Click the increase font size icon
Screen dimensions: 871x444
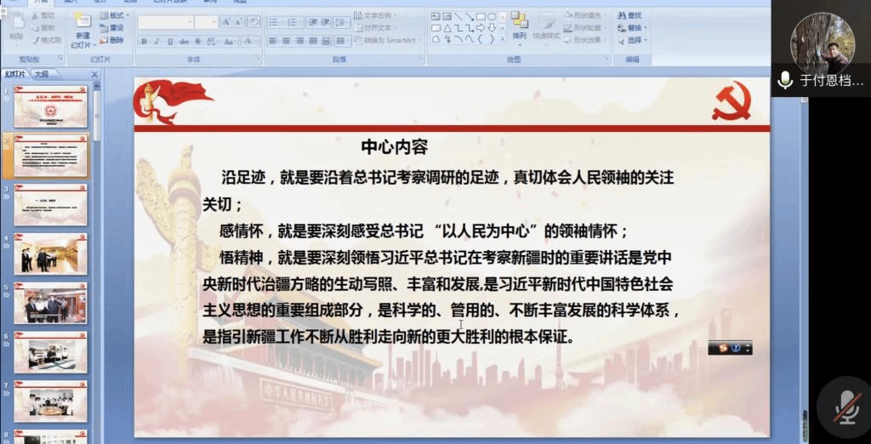click(227, 22)
